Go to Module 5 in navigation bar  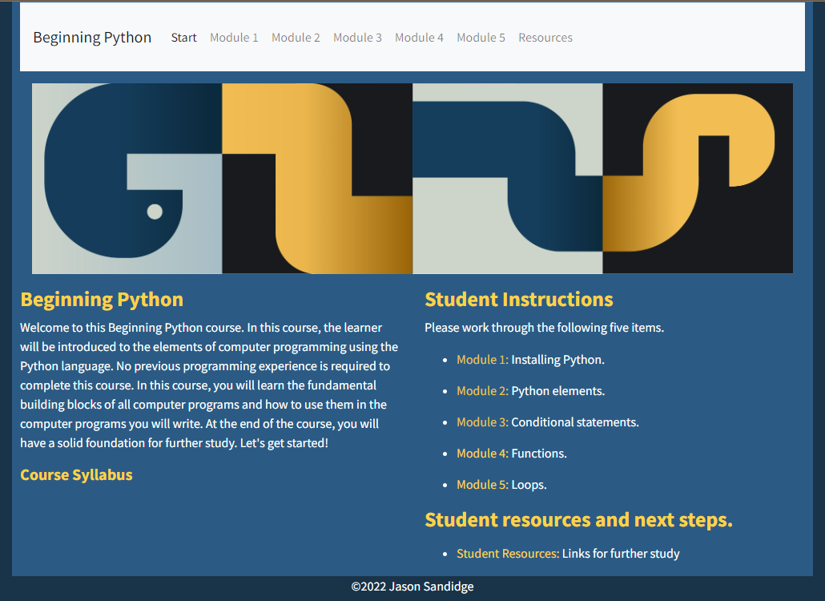coord(481,38)
